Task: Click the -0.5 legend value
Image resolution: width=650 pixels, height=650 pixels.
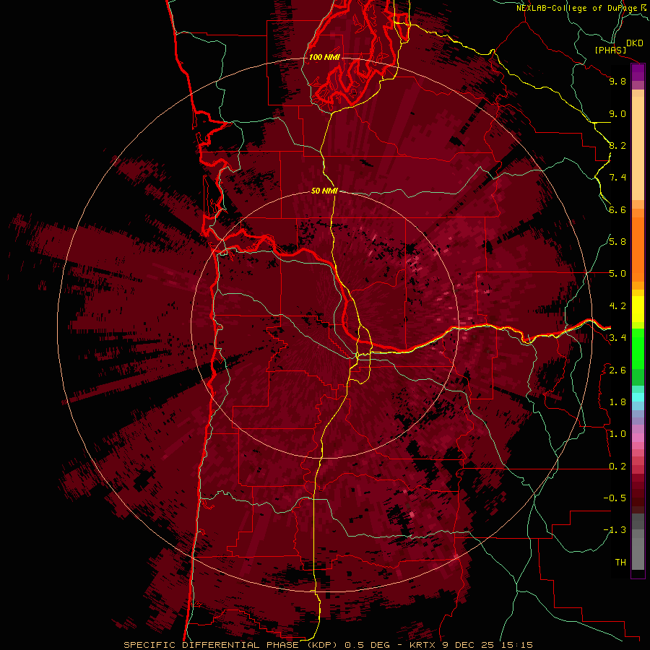Action: [615, 498]
